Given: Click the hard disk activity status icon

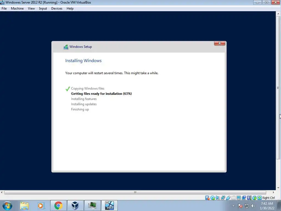Looking at the screenshot, I should tap(207, 198).
